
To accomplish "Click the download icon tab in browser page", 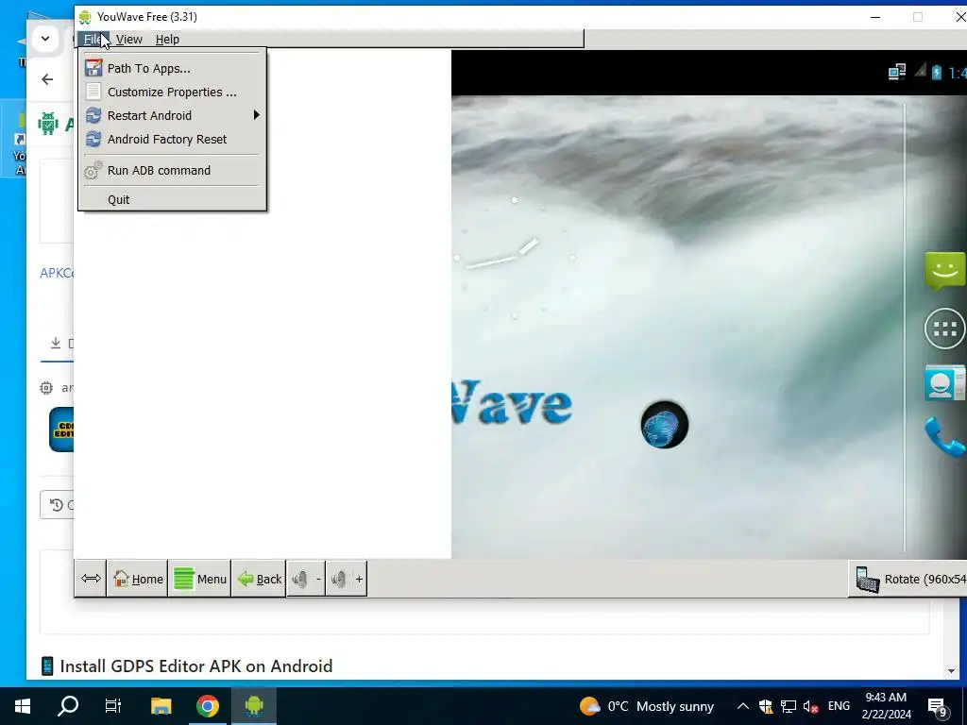I will pyautogui.click(x=56, y=343).
